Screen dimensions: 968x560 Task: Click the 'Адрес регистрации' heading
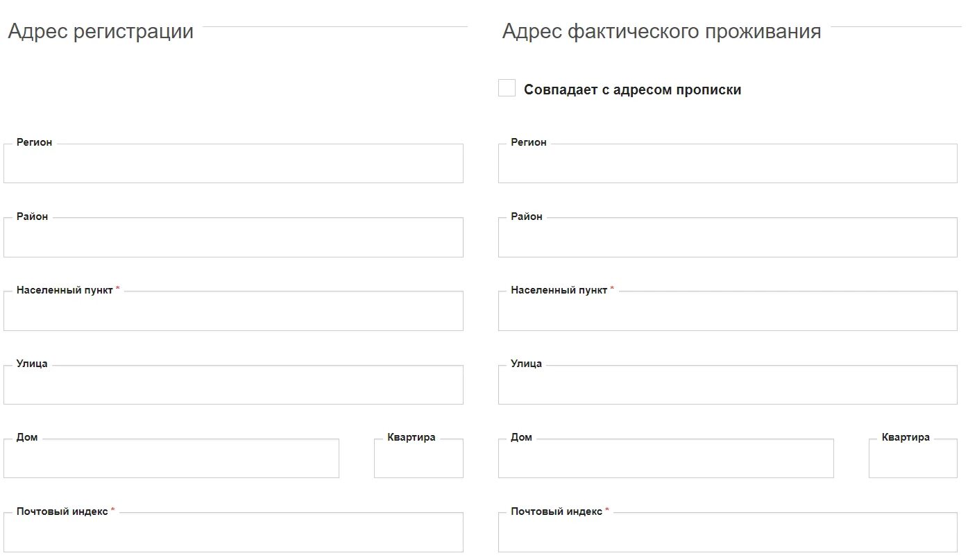(101, 31)
